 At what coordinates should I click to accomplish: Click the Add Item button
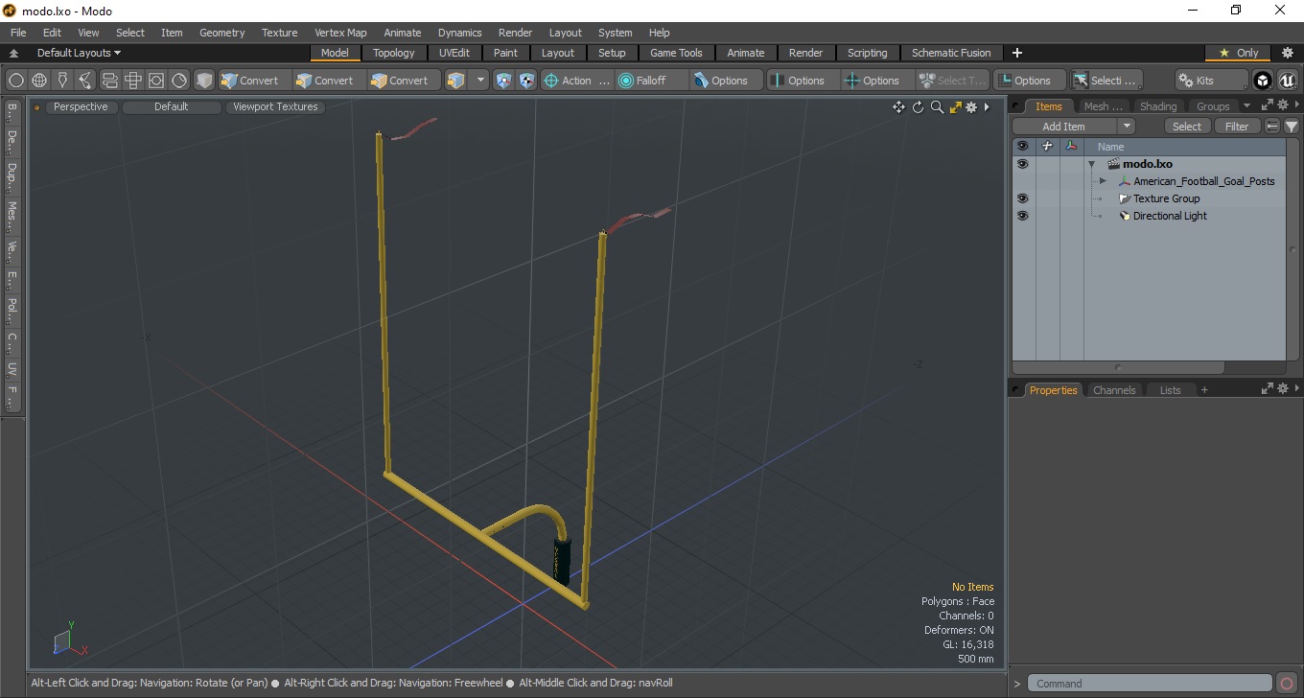(x=1064, y=127)
